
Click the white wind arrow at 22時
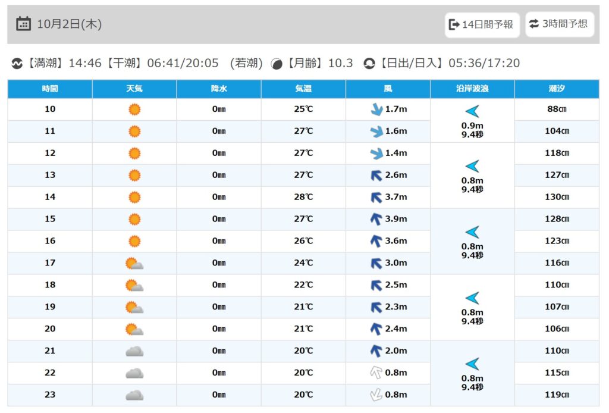pos(376,373)
